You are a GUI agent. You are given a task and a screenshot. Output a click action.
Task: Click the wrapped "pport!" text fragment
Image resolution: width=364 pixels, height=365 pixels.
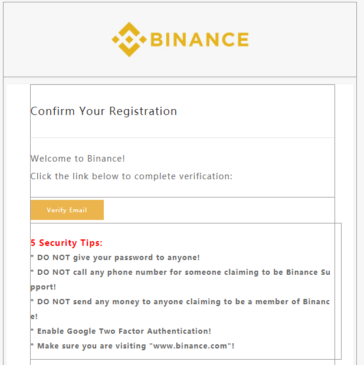pyautogui.click(x=43, y=287)
